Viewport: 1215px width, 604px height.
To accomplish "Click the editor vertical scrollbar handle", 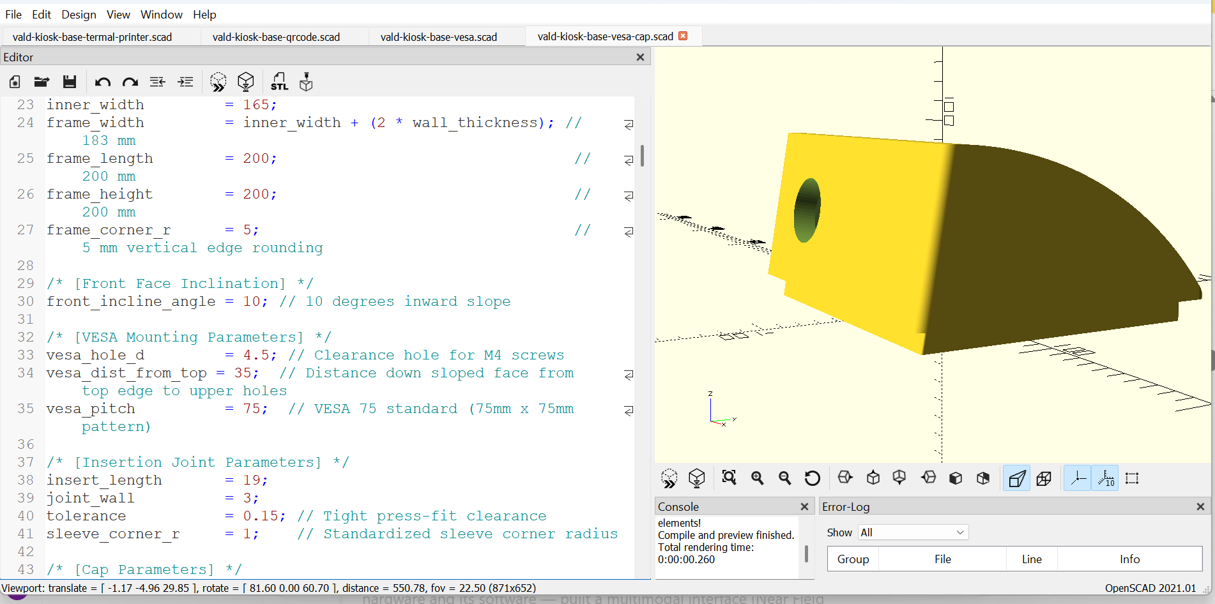I will pos(642,155).
